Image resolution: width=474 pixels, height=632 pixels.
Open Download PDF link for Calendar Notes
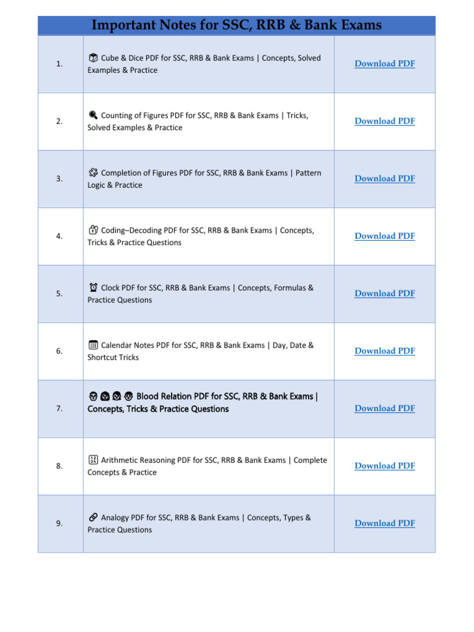pos(385,351)
